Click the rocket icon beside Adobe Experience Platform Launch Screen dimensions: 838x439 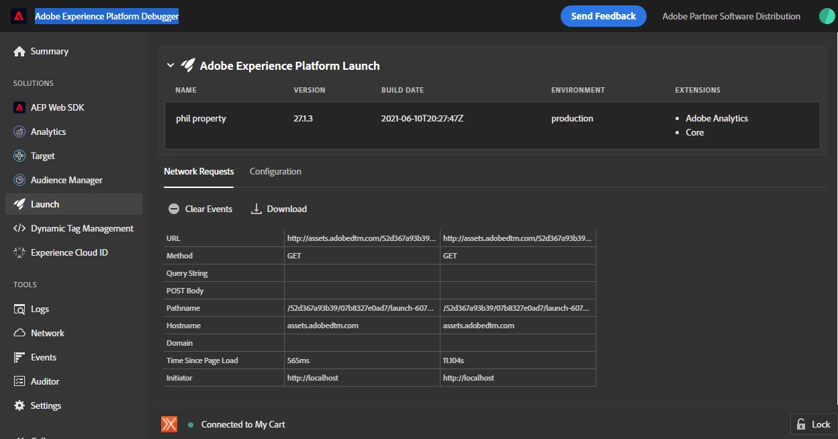188,65
